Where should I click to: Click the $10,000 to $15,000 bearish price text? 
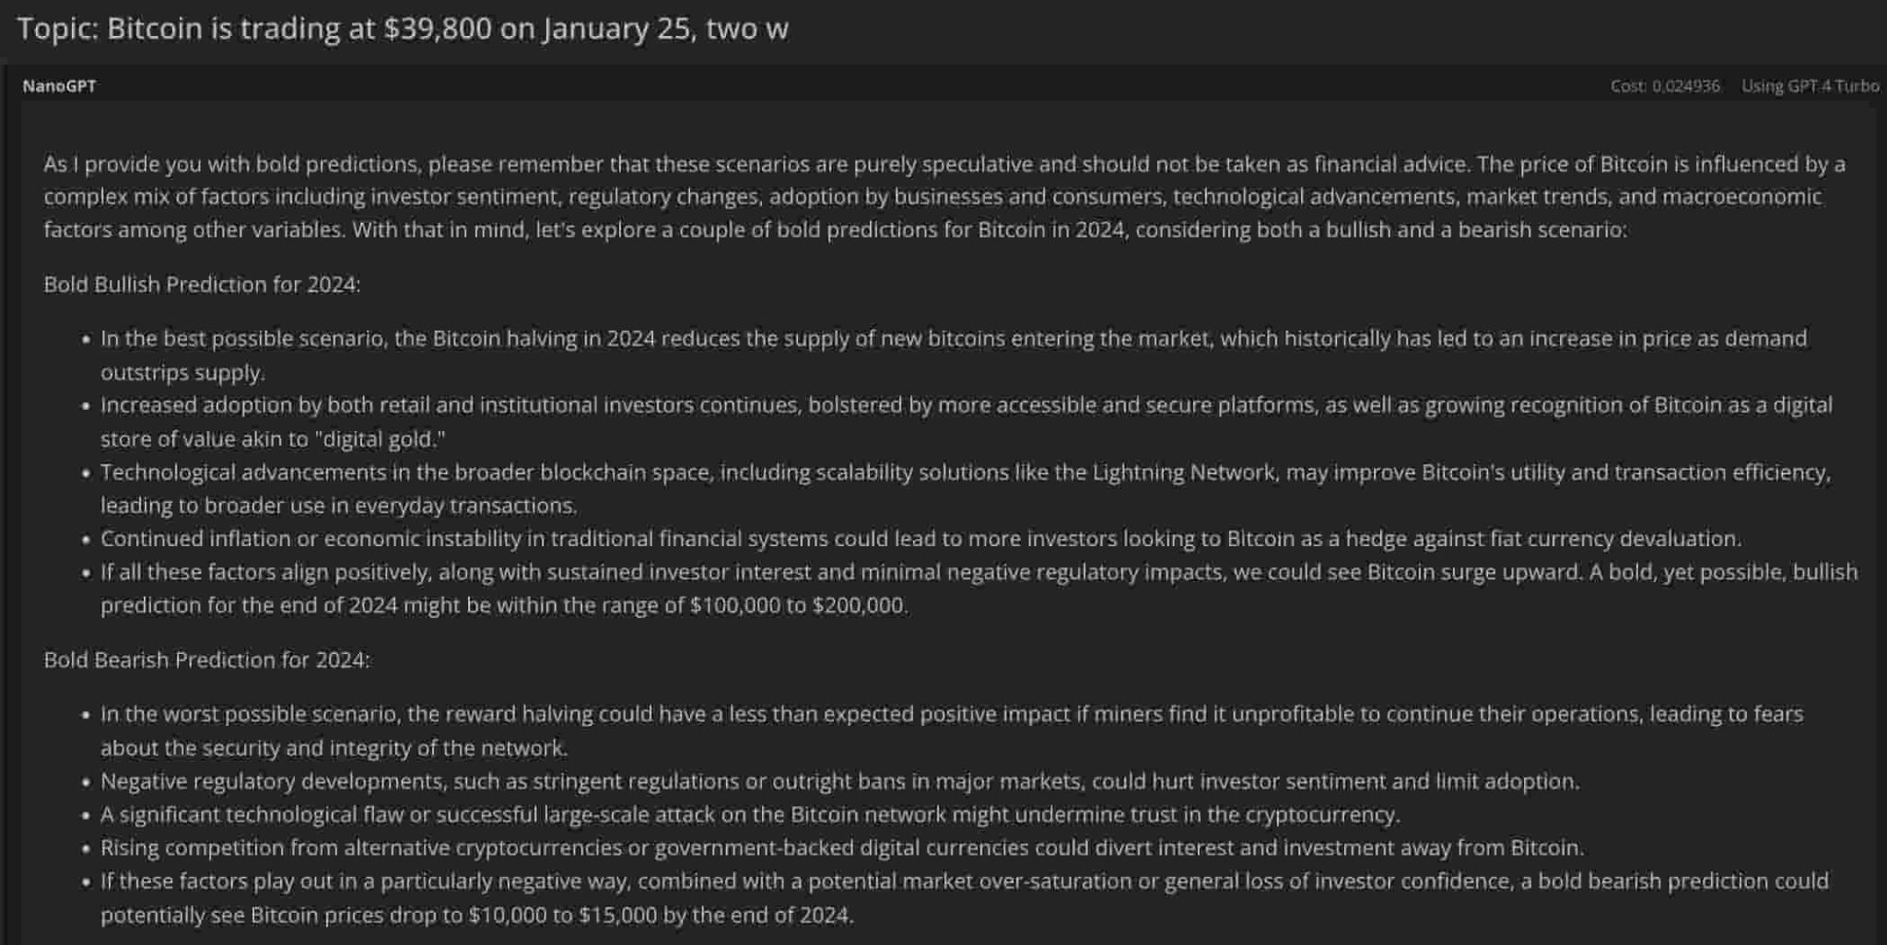pyautogui.click(x=562, y=916)
